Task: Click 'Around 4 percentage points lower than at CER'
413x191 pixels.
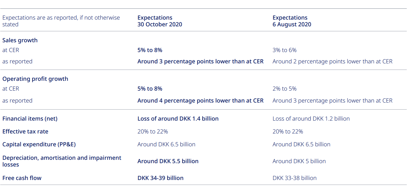Action: 200,101
